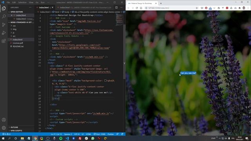Open the Accounts icon in activity bar

click(4, 120)
